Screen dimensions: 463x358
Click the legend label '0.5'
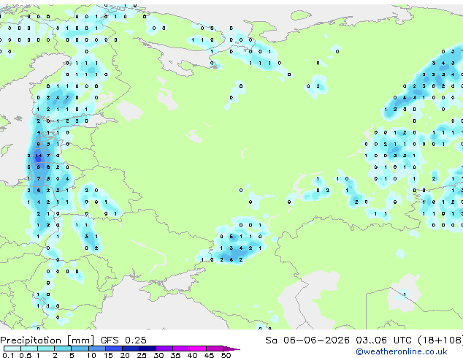pos(26,355)
